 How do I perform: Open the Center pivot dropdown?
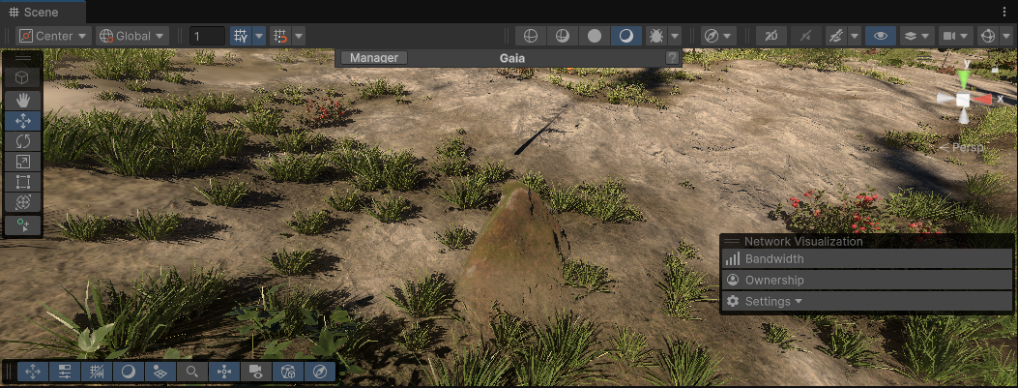[x=53, y=36]
